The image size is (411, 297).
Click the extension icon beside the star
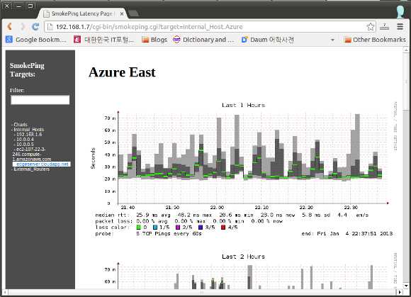click(x=384, y=26)
